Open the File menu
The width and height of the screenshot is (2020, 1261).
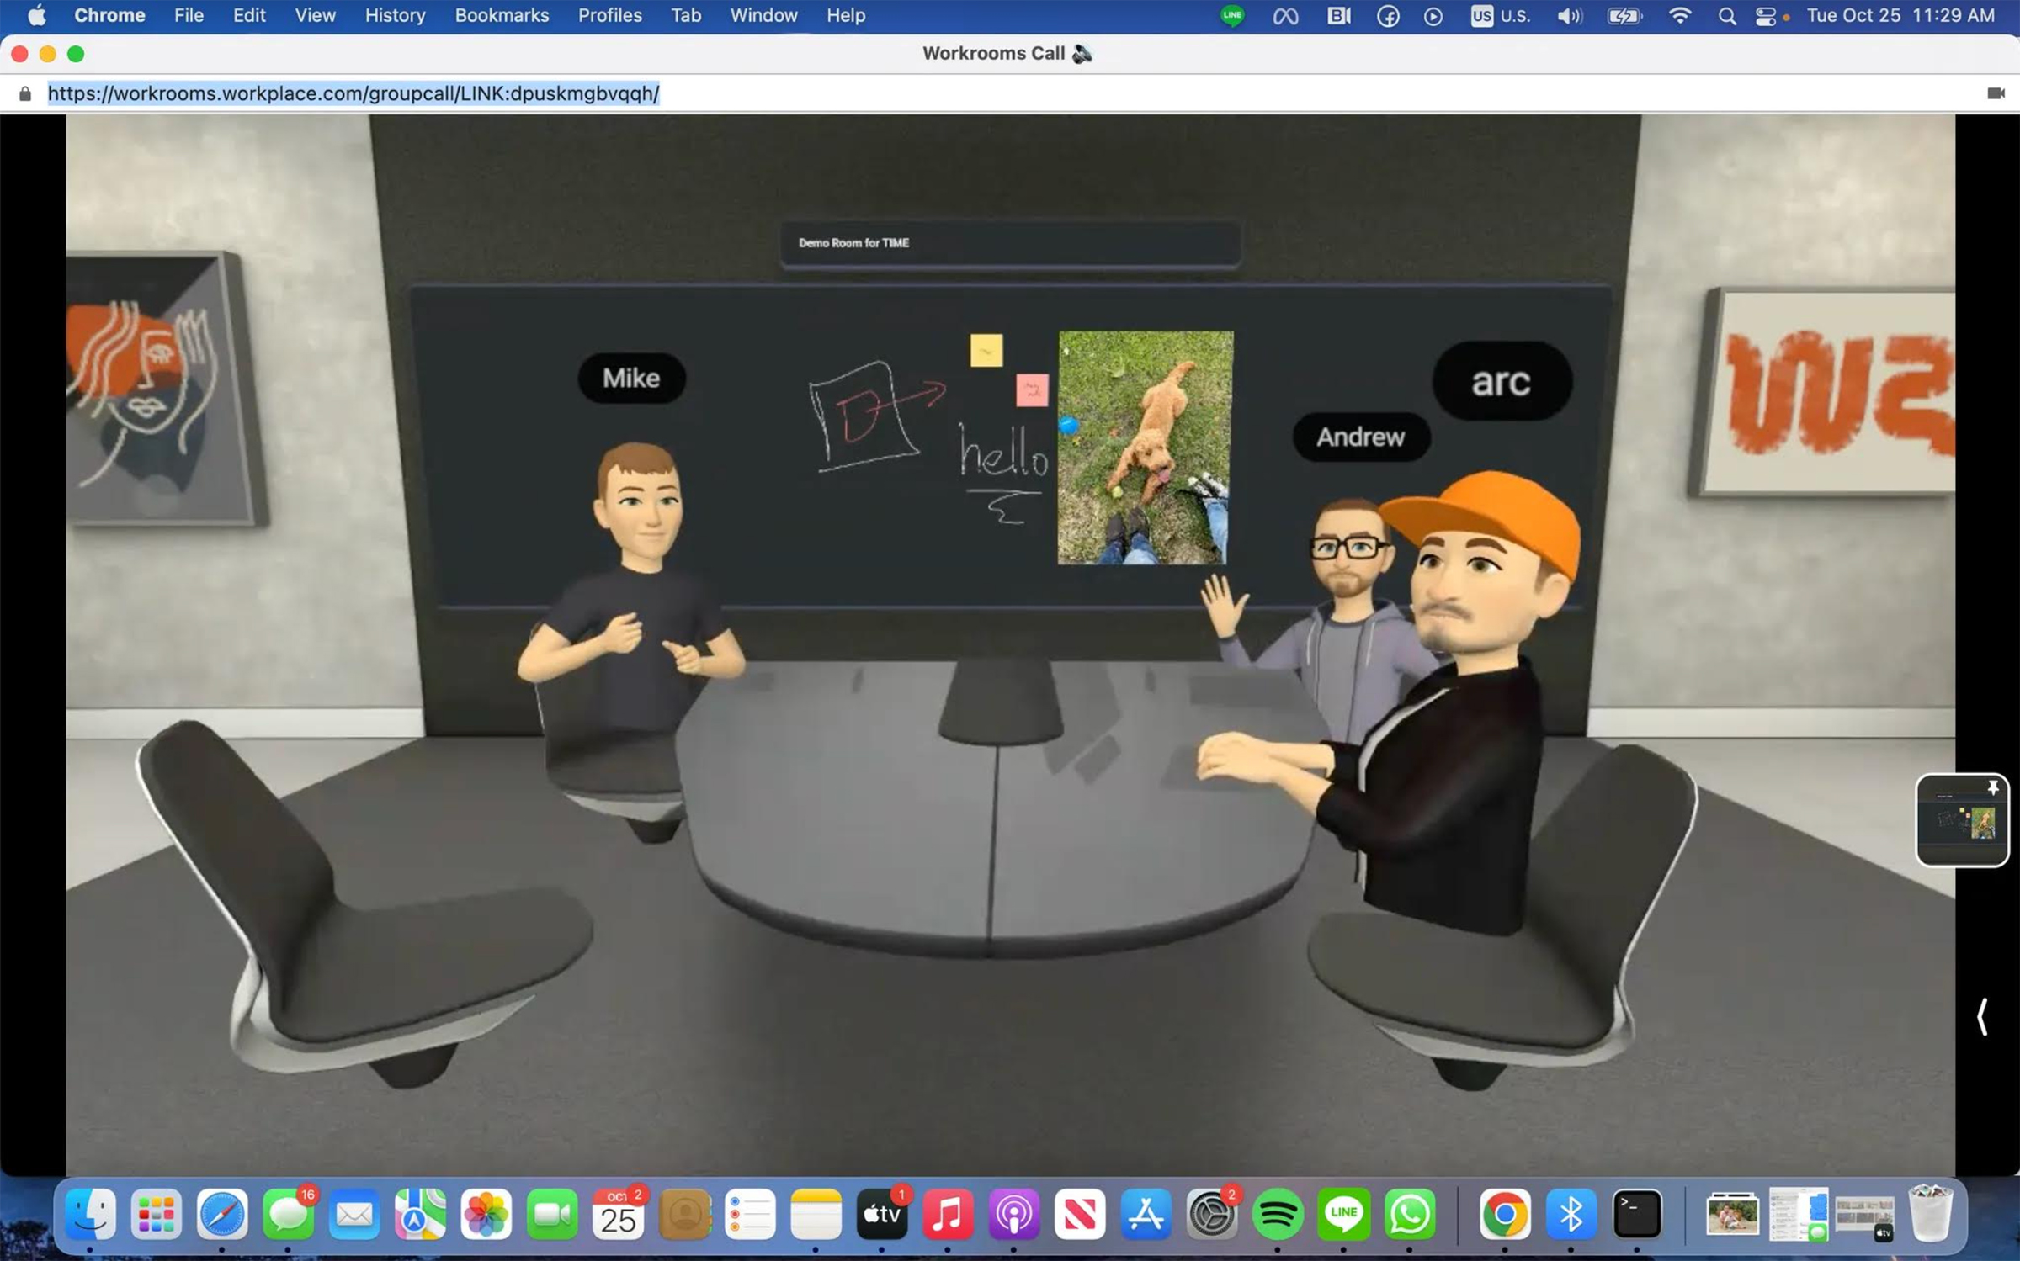pos(189,15)
